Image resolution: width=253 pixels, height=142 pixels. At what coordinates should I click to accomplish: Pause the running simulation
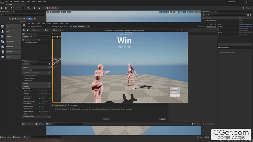(x=47, y=8)
